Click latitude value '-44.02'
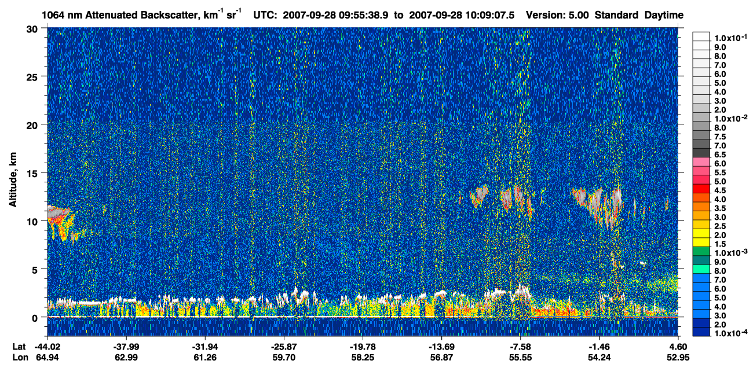This screenshot has width=753, height=386. point(47,347)
